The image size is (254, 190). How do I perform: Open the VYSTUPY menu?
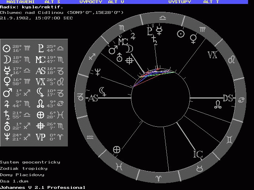tap(179, 2)
